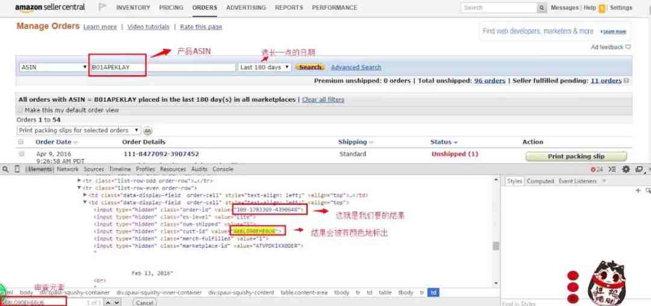Switch to the DevTools Resources tab
Image resolution: width=651 pixels, height=306 pixels.
click(x=173, y=169)
